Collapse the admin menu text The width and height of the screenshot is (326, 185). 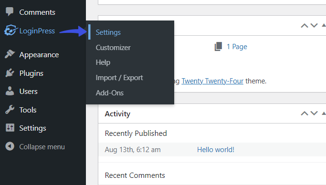pos(42,147)
